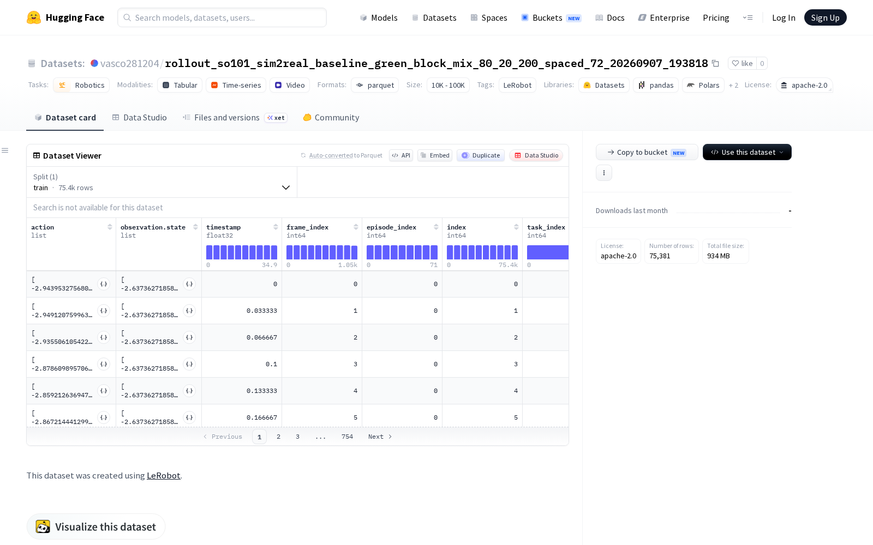
Task: Expand action cell in first row
Action: pyautogui.click(x=104, y=284)
